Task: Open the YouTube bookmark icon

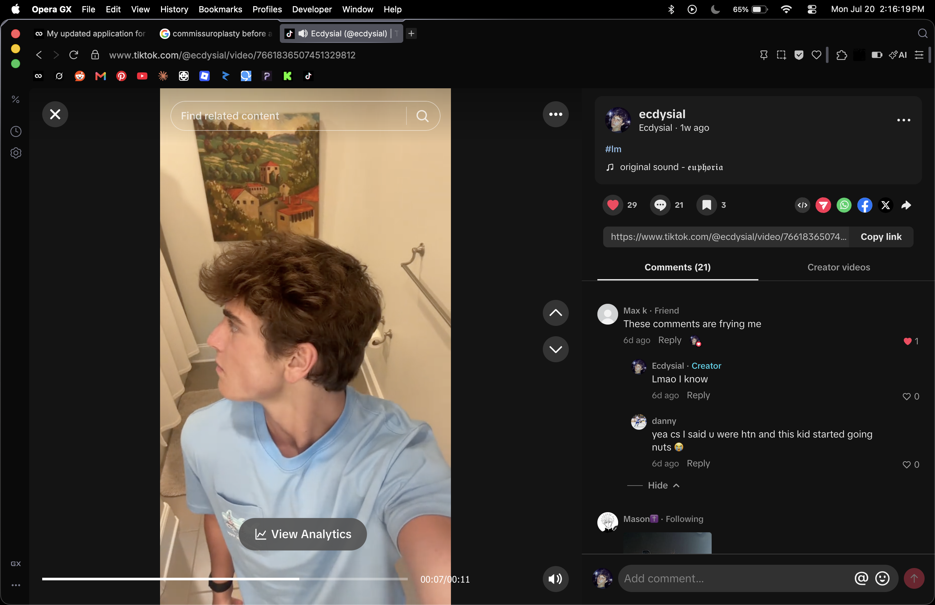Action: coord(142,76)
